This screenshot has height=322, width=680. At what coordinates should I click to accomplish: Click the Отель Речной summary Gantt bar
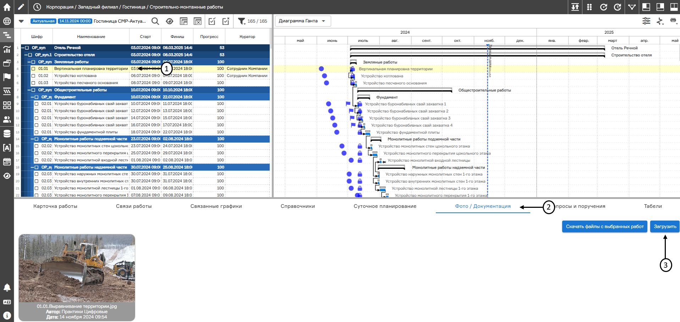(477, 48)
